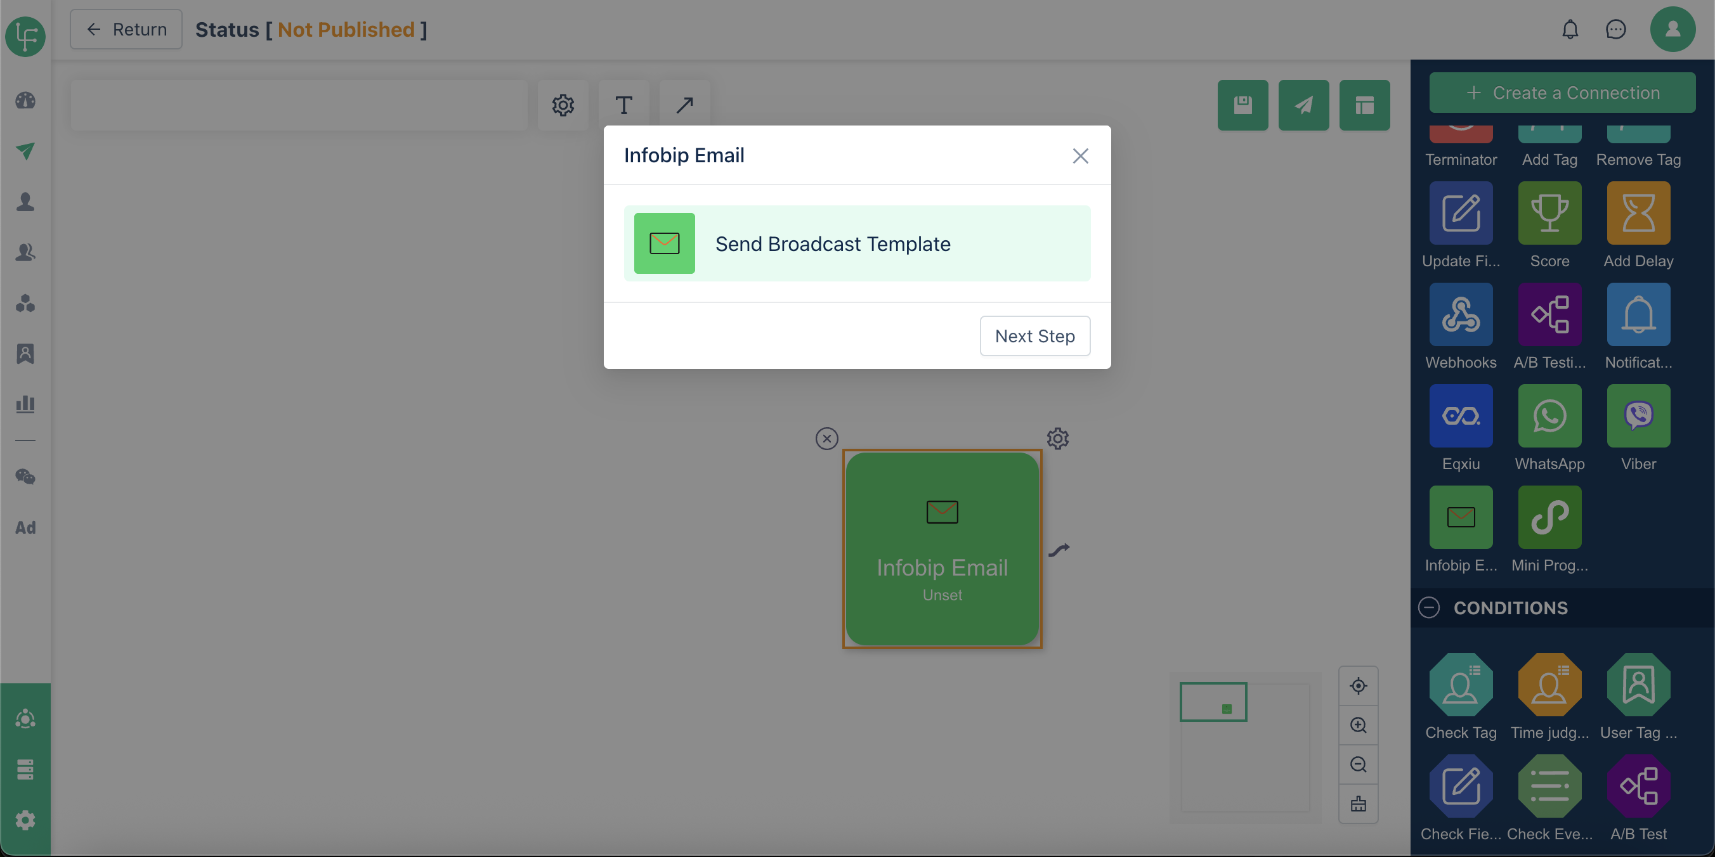
Task: Select the Check Field condition
Action: click(1461, 786)
